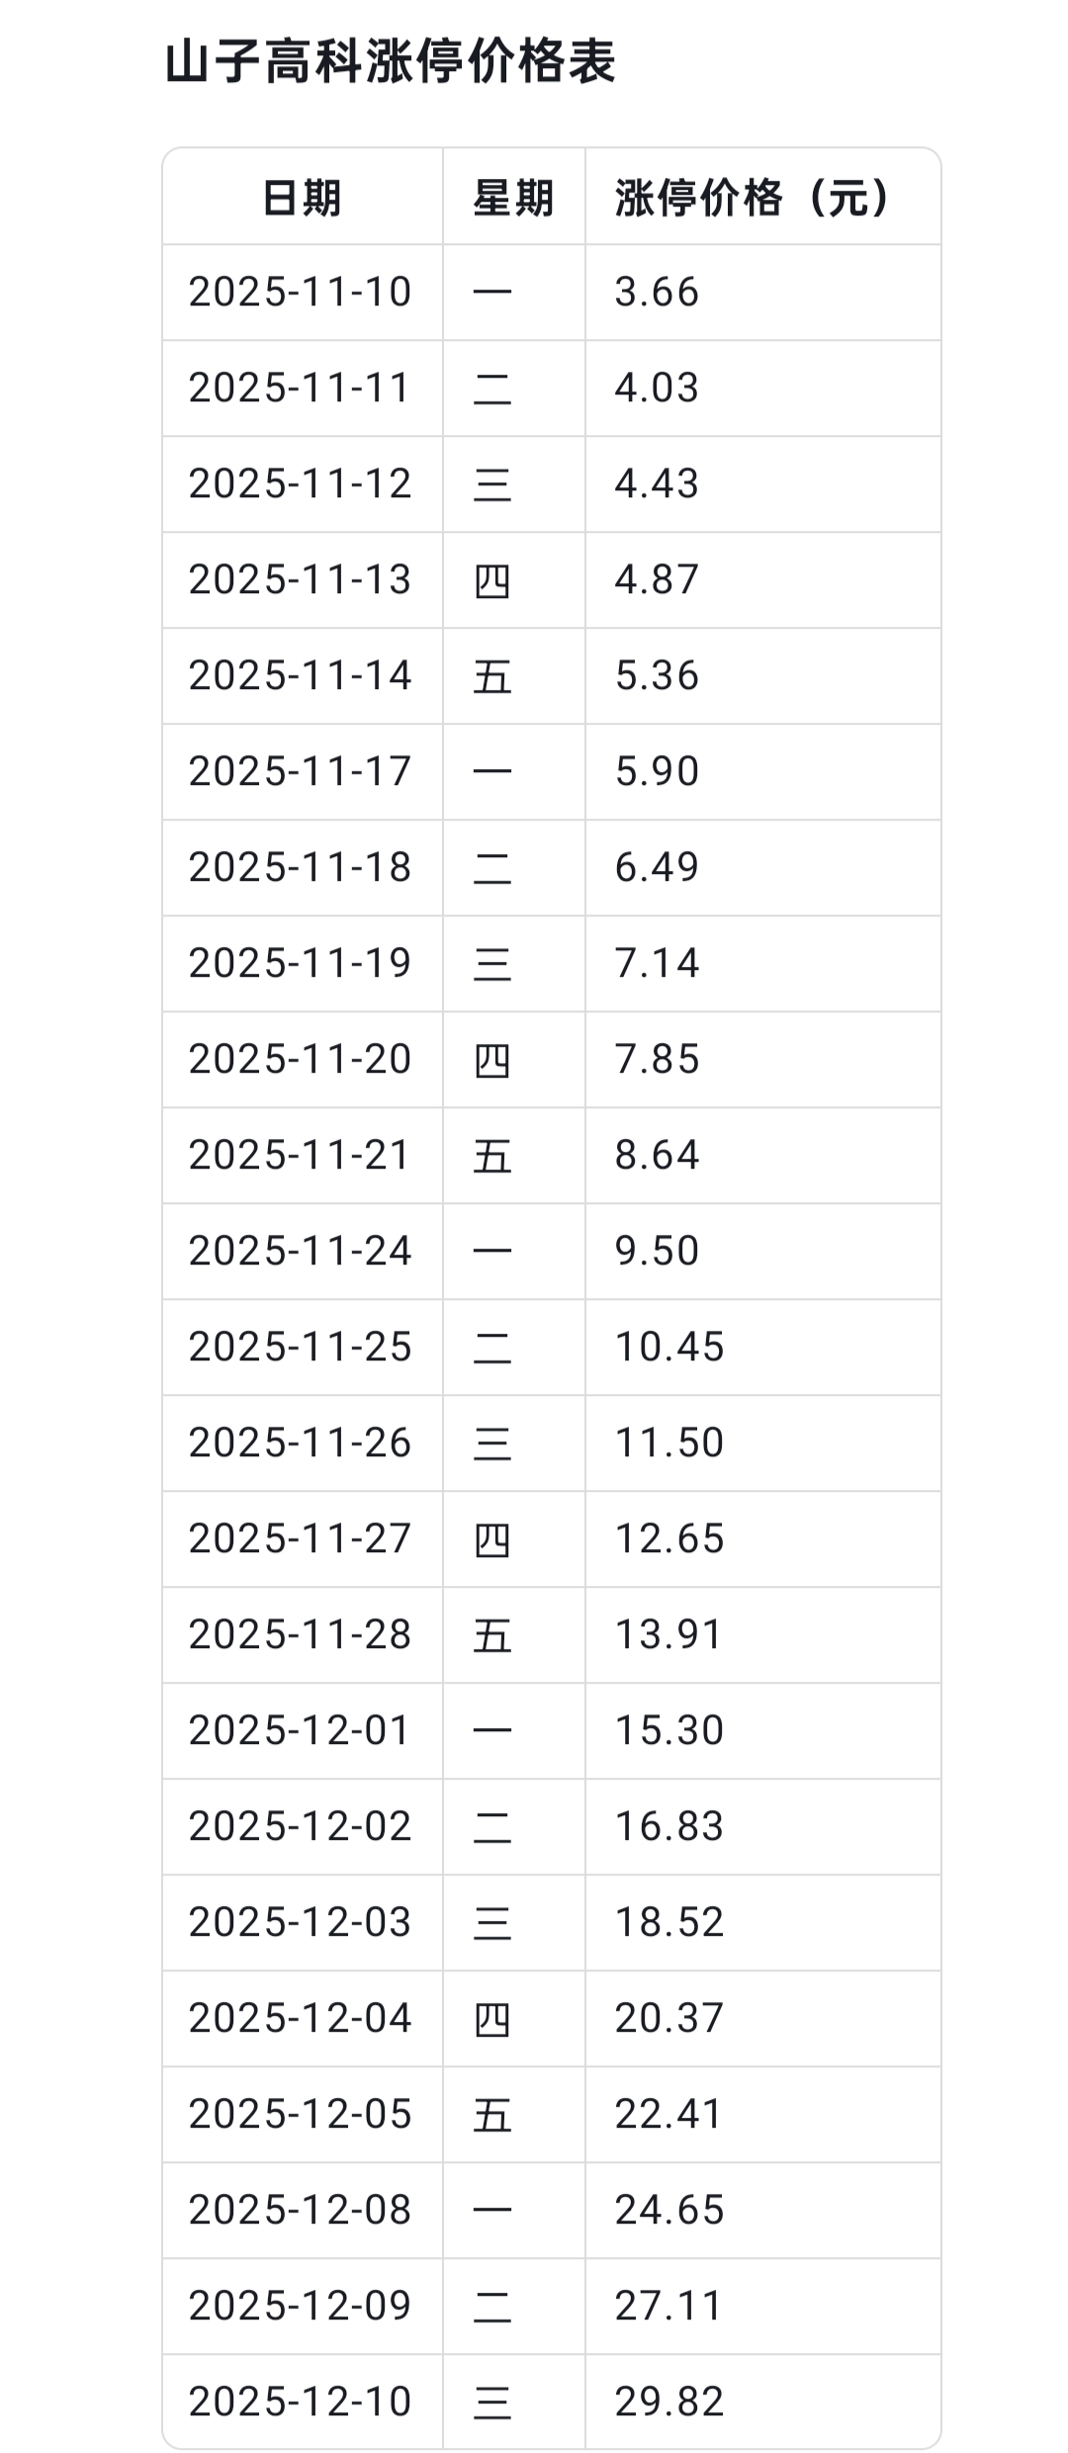Click the 2025-11-19 date cell
Image resolution: width=1068 pixels, height=2453 pixels.
tap(300, 963)
